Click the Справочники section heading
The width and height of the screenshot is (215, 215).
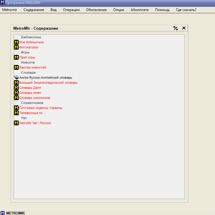tap(32, 103)
